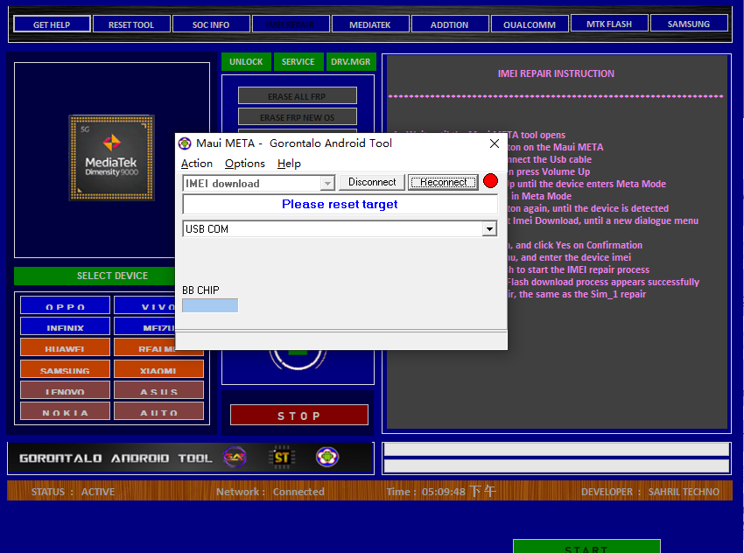Select the AUTO device option

coord(159,411)
